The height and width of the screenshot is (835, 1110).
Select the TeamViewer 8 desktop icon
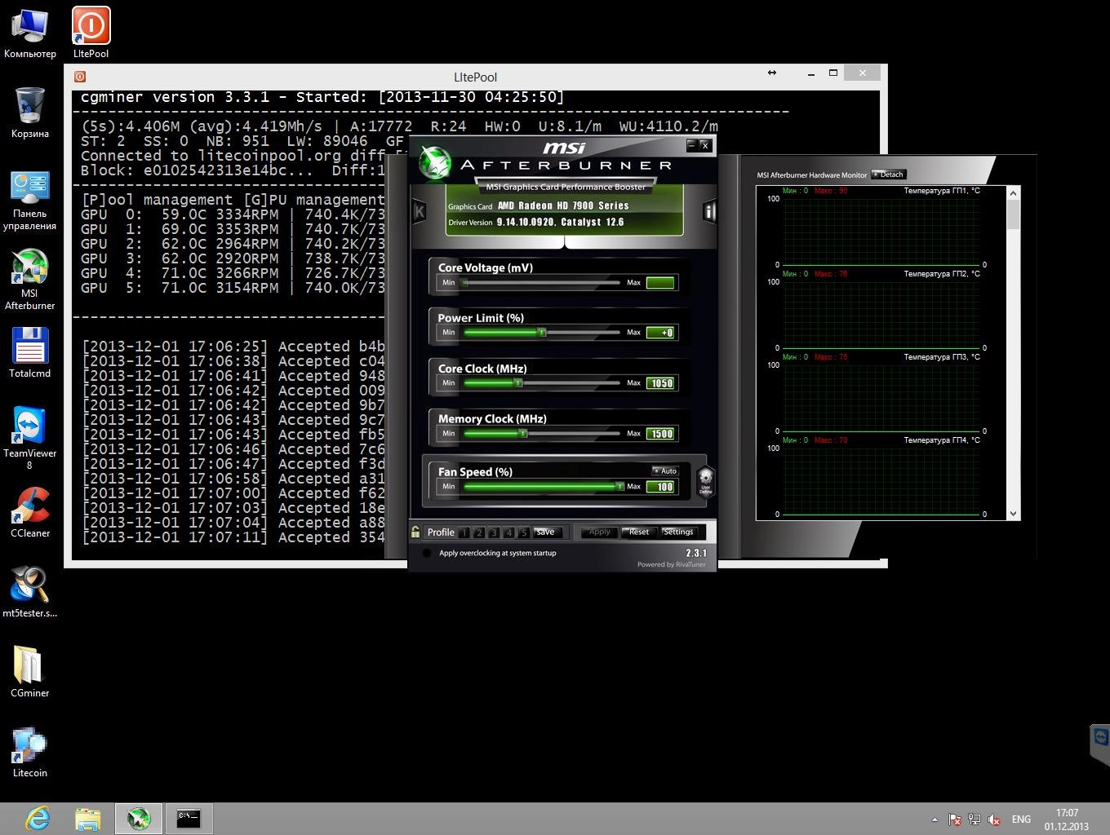click(x=30, y=439)
